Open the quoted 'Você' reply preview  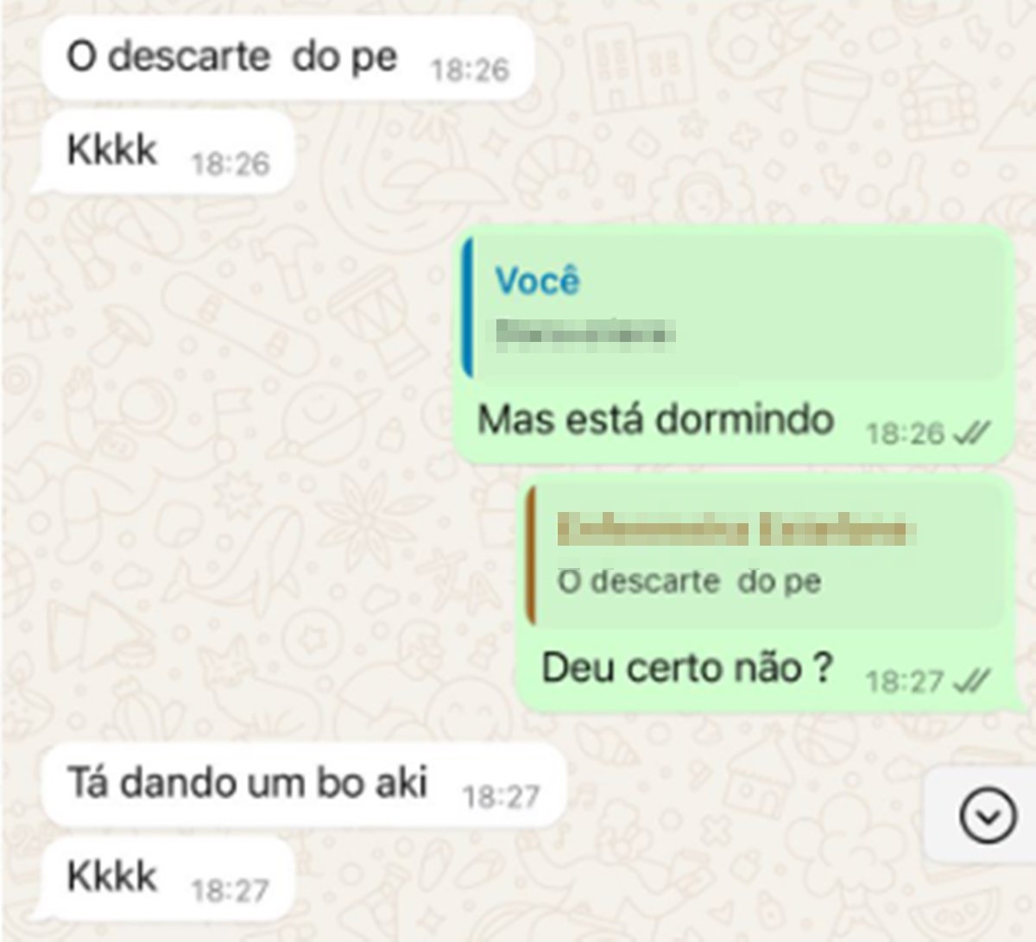pyautogui.click(x=733, y=308)
